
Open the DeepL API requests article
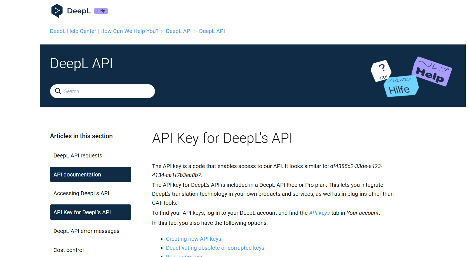78,155
